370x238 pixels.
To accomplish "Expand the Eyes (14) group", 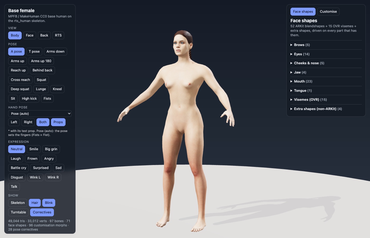I will coord(326,54).
